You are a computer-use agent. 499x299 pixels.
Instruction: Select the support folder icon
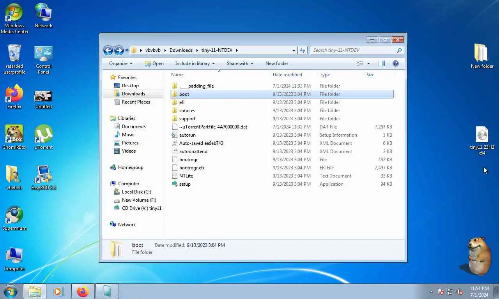[x=175, y=119]
